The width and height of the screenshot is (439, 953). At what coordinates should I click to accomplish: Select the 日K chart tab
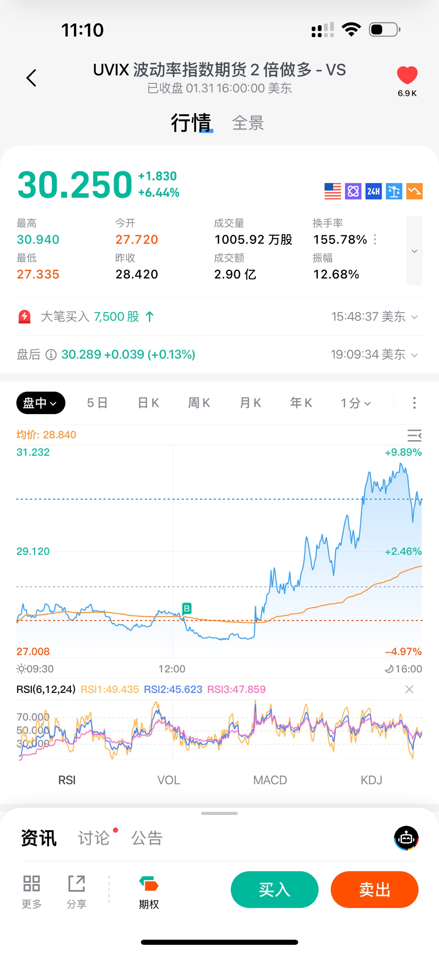click(148, 403)
